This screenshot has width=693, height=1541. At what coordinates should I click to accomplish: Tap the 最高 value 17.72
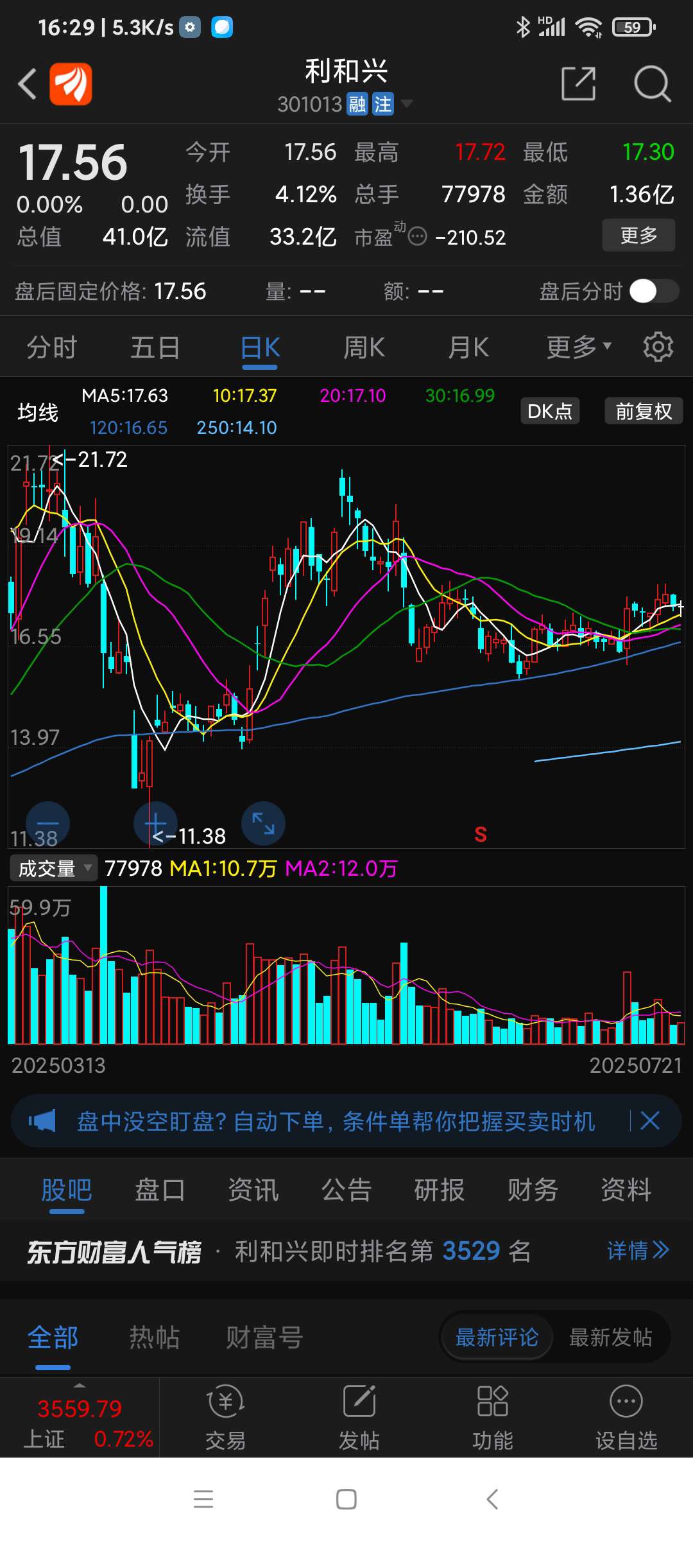[480, 152]
